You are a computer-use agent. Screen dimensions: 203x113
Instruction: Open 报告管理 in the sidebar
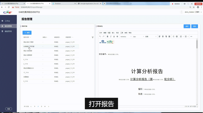click(x=8, y=26)
